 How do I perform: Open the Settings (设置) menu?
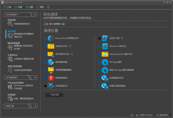tap(18, 7)
